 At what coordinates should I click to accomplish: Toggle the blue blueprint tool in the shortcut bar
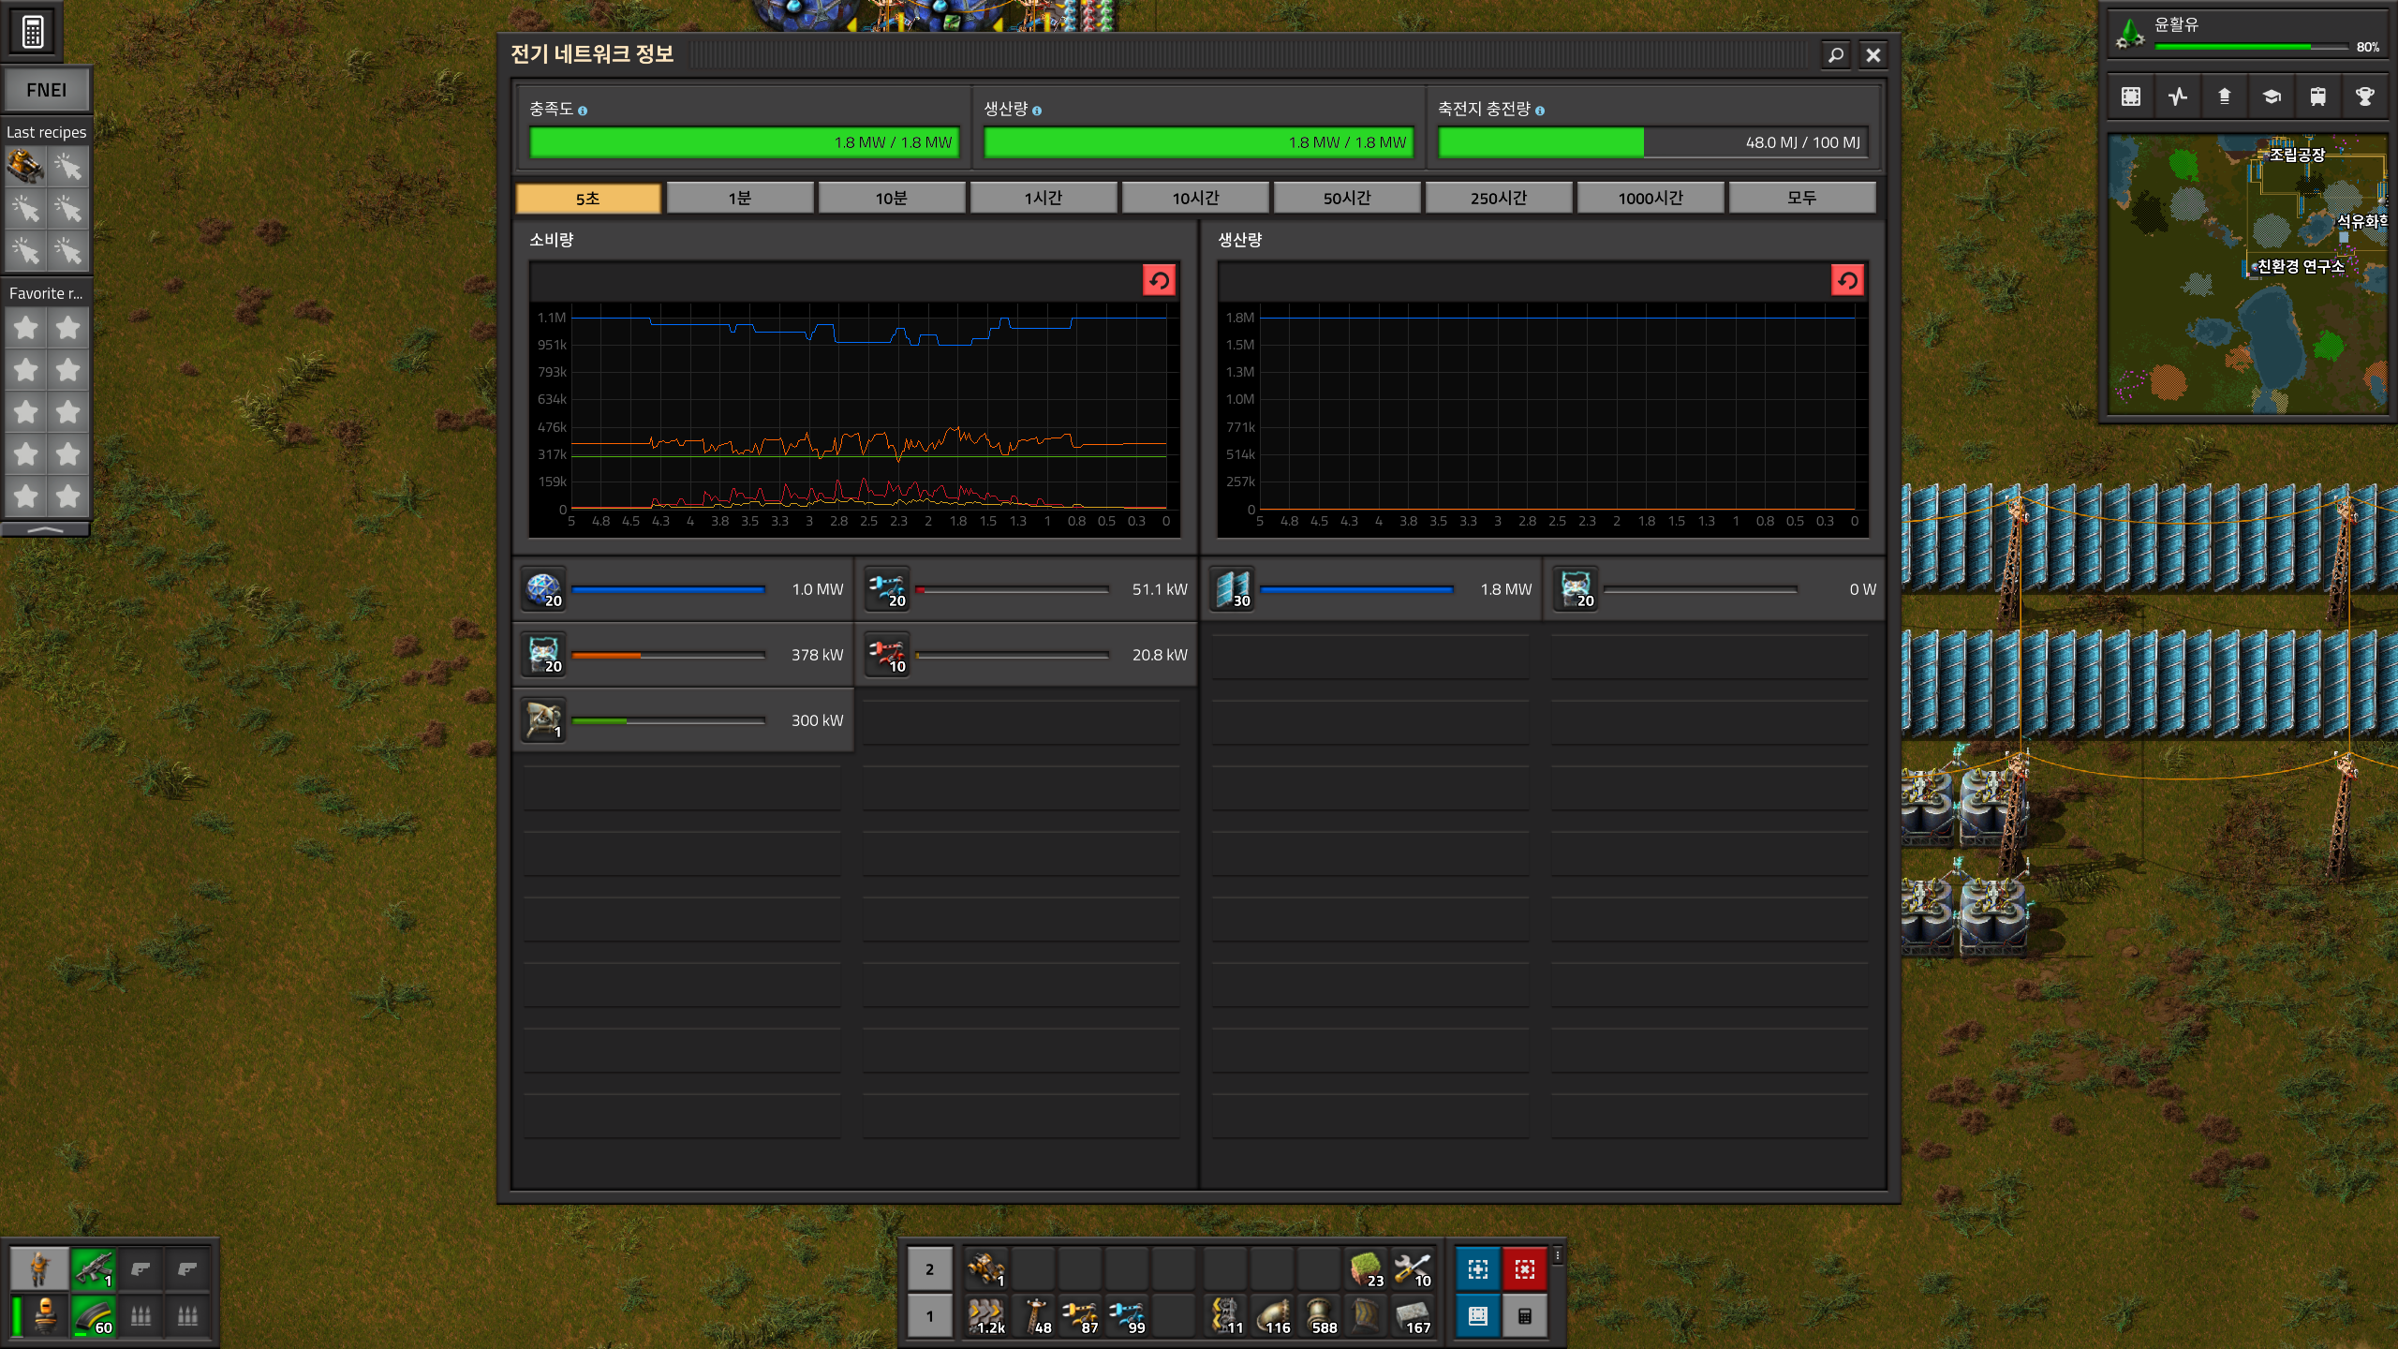pyautogui.click(x=1478, y=1269)
